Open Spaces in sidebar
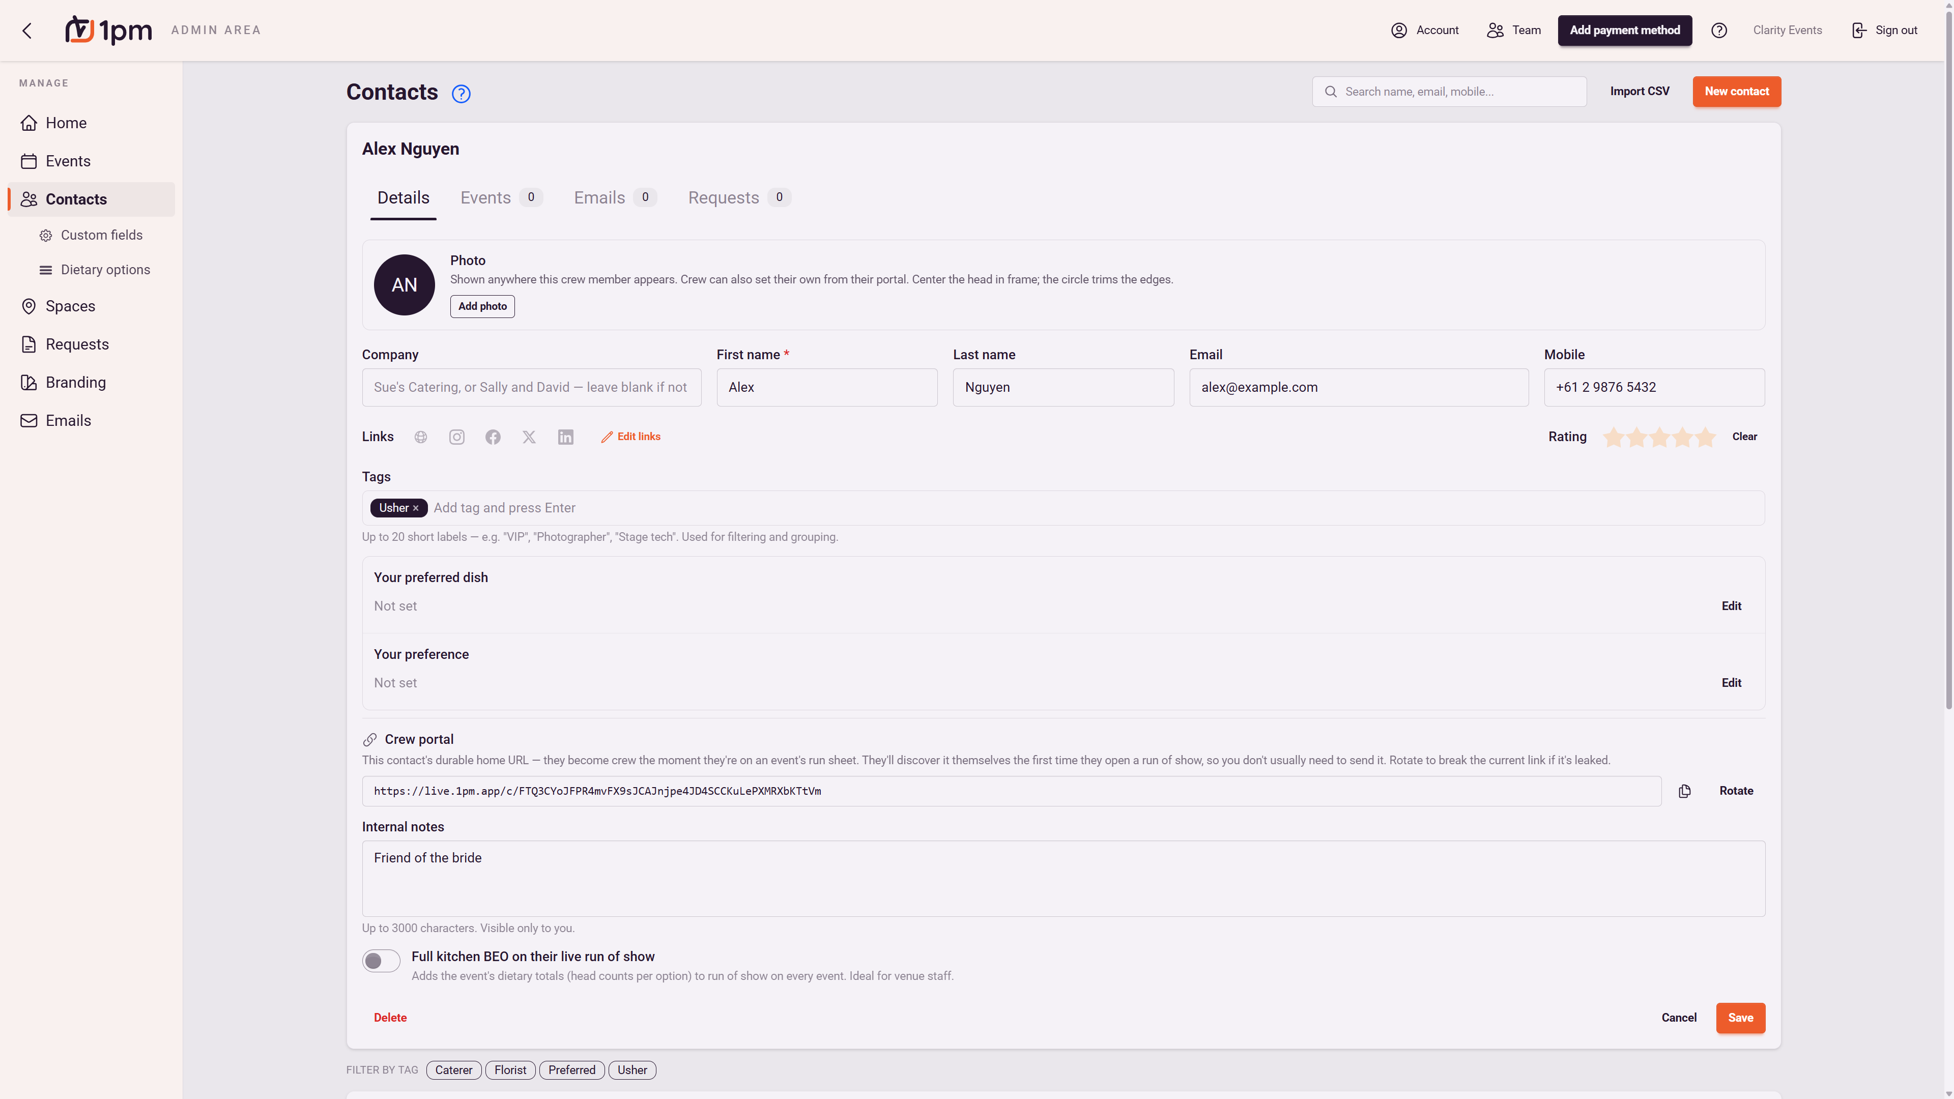 (x=91, y=306)
